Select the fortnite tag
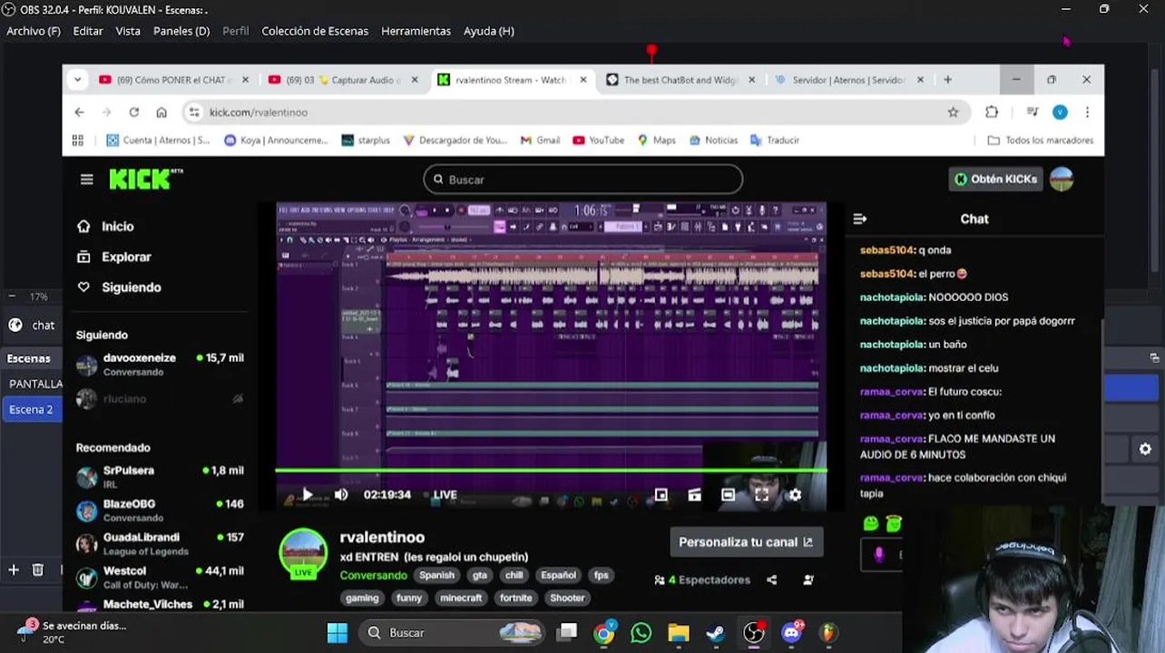Image resolution: width=1165 pixels, height=653 pixels. point(515,598)
